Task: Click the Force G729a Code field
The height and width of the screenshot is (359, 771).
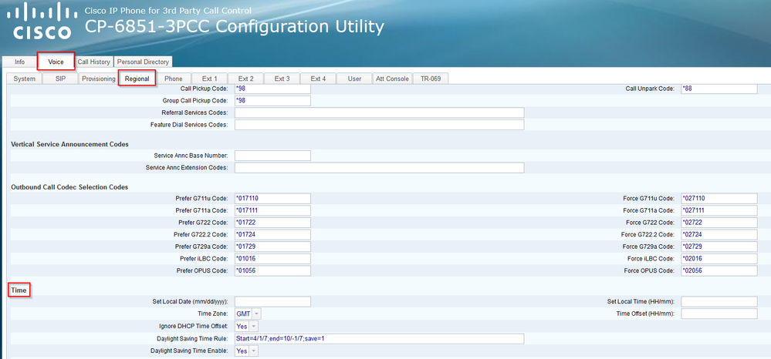Action: pyautogui.click(x=719, y=247)
